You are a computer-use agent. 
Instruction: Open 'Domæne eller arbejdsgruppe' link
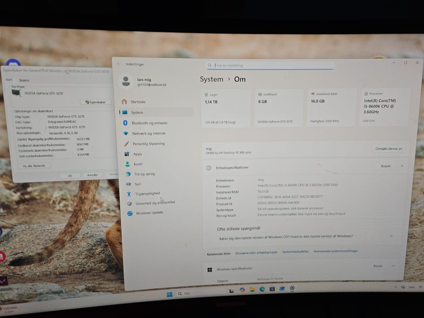point(256,253)
